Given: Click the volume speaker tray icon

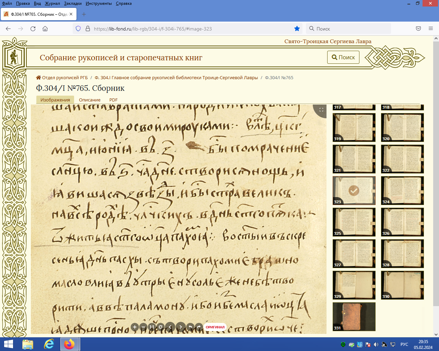Looking at the screenshot, I should click(376, 344).
